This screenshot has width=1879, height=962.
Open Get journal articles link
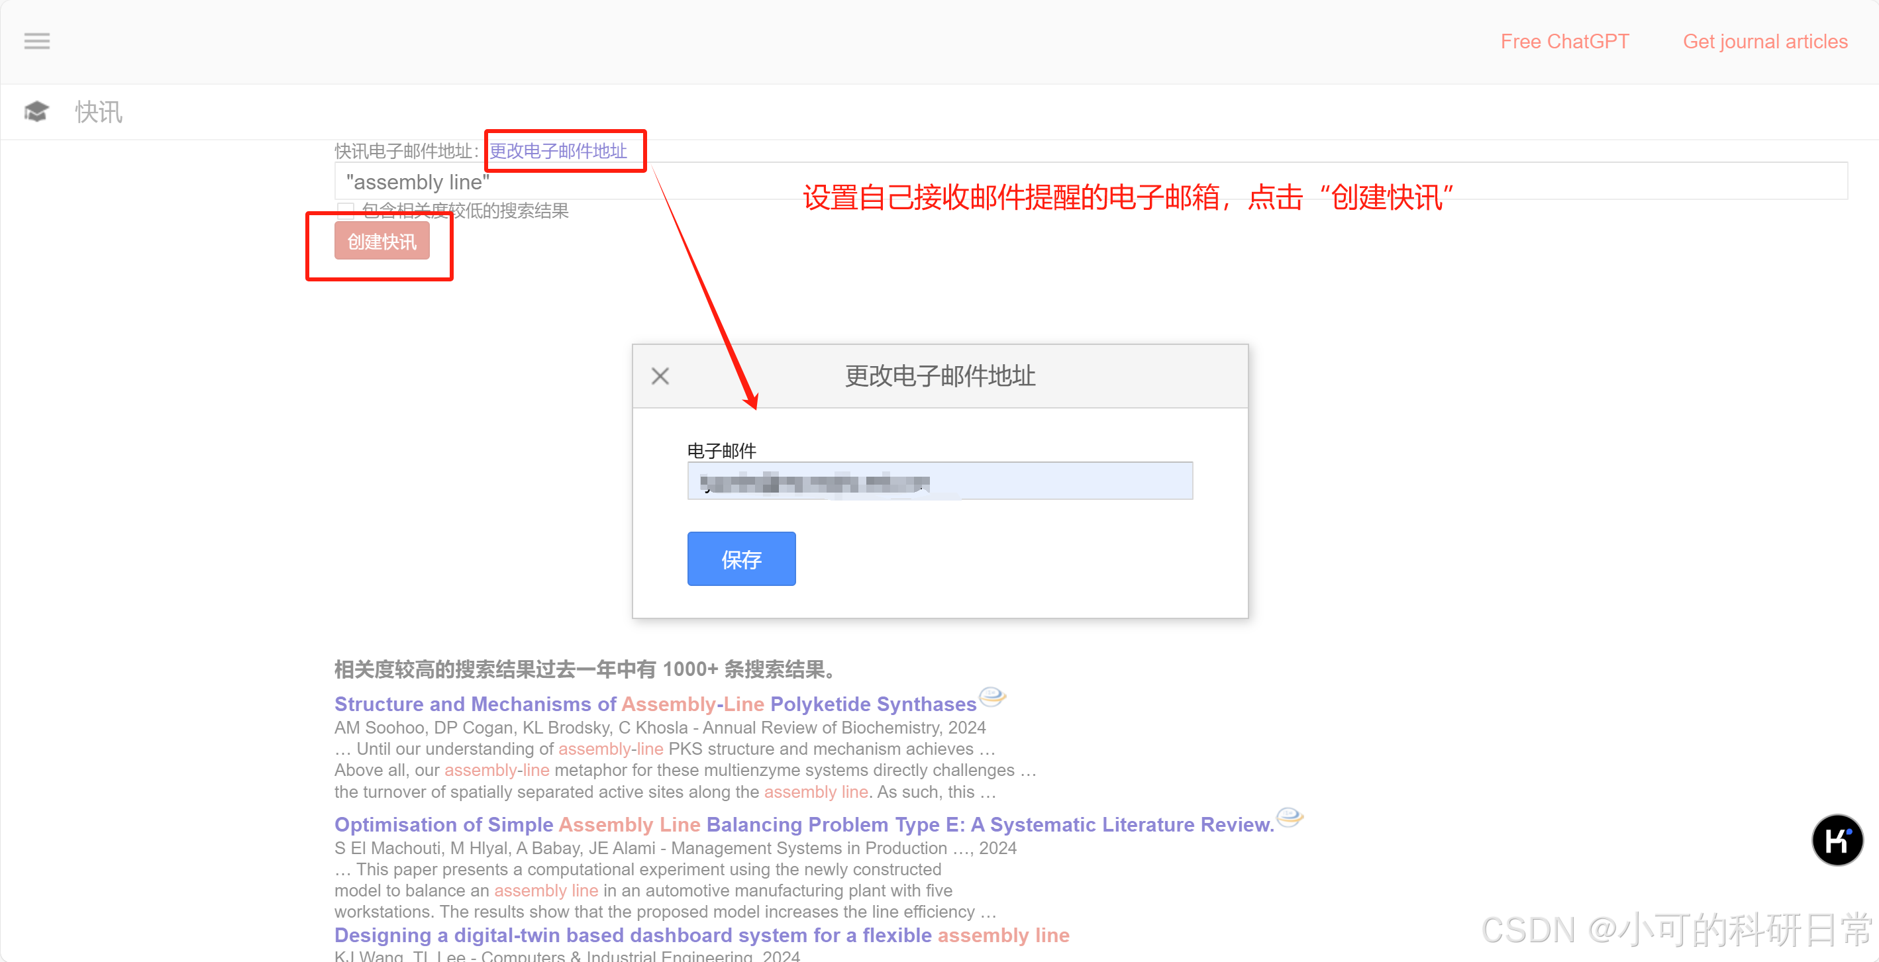click(1764, 42)
